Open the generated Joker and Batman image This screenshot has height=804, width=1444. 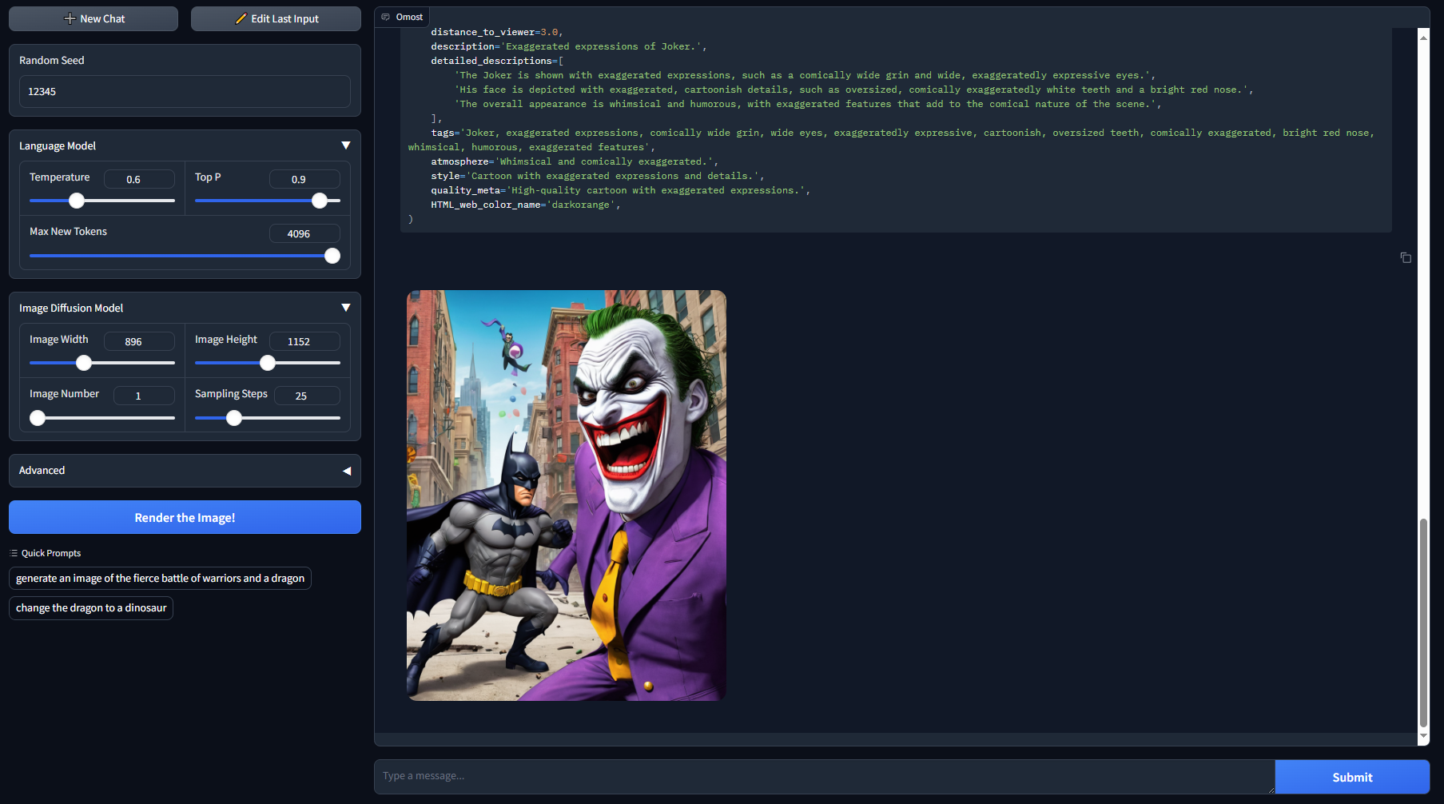(x=566, y=495)
